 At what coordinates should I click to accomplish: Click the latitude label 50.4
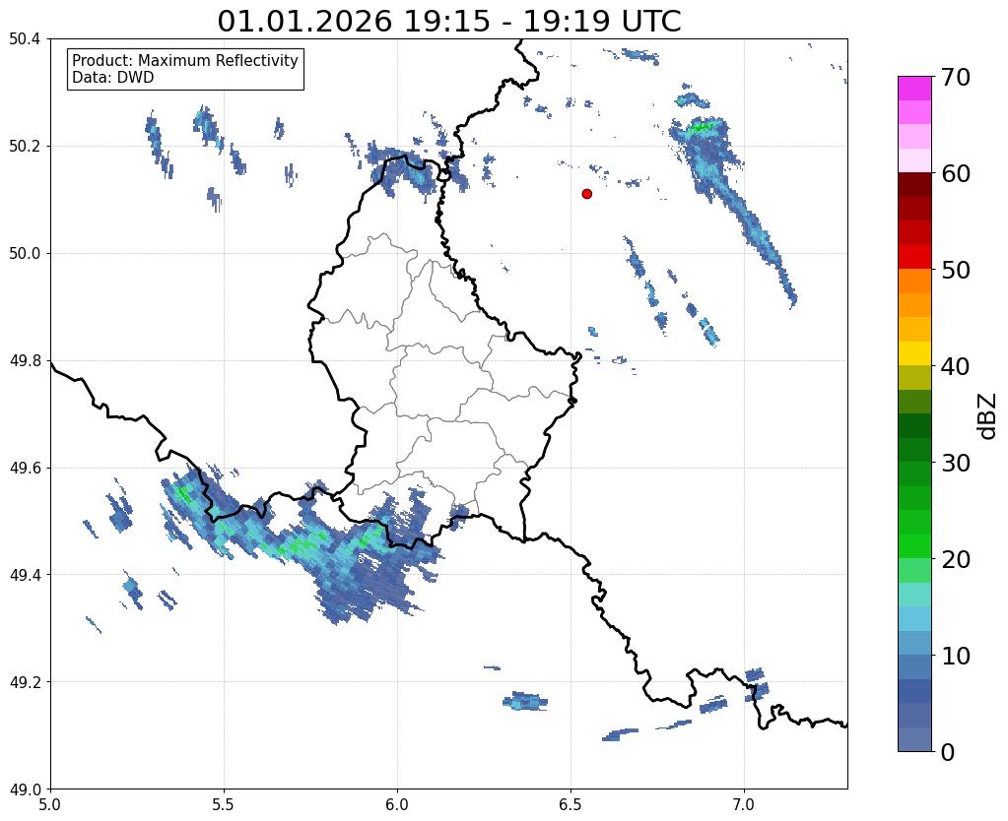coord(25,39)
